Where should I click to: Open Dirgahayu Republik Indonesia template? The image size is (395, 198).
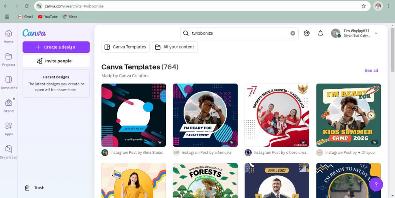pos(277,115)
